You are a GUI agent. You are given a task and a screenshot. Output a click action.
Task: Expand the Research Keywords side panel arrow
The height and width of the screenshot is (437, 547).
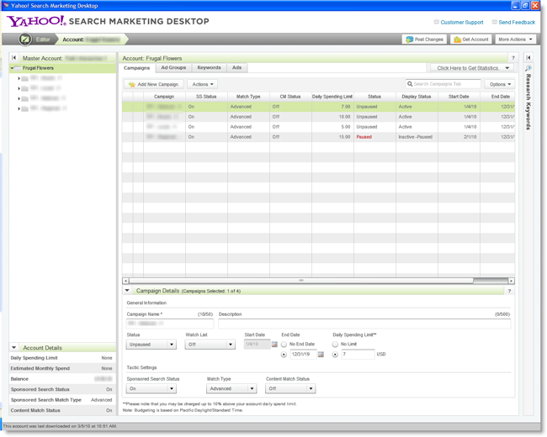tap(528, 57)
